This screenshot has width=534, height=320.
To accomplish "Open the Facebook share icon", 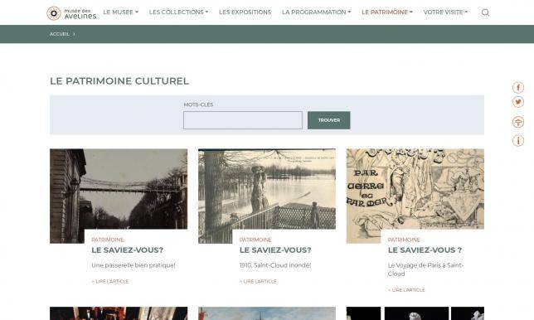I will [518, 88].
